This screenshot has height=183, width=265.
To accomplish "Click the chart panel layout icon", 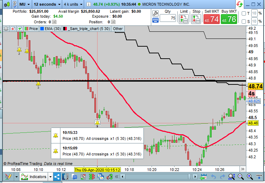I will pos(65,177).
